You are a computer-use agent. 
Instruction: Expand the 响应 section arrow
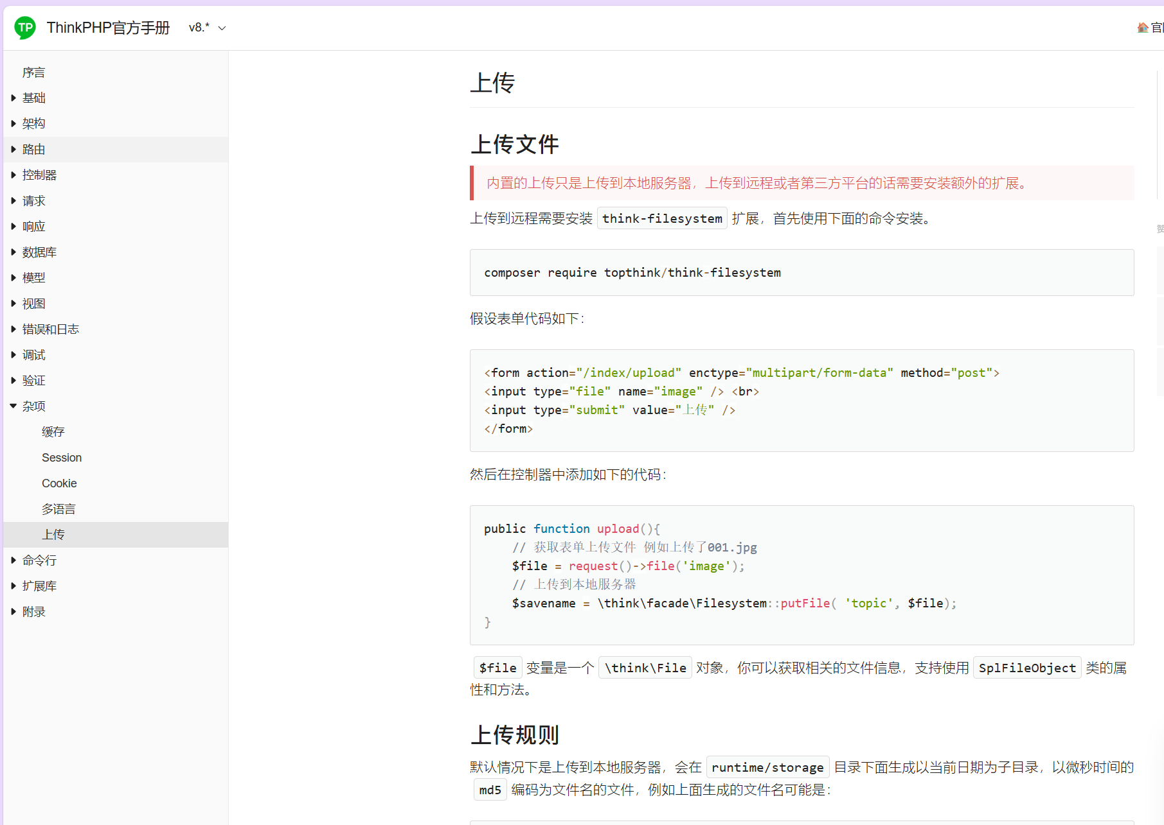coord(13,226)
